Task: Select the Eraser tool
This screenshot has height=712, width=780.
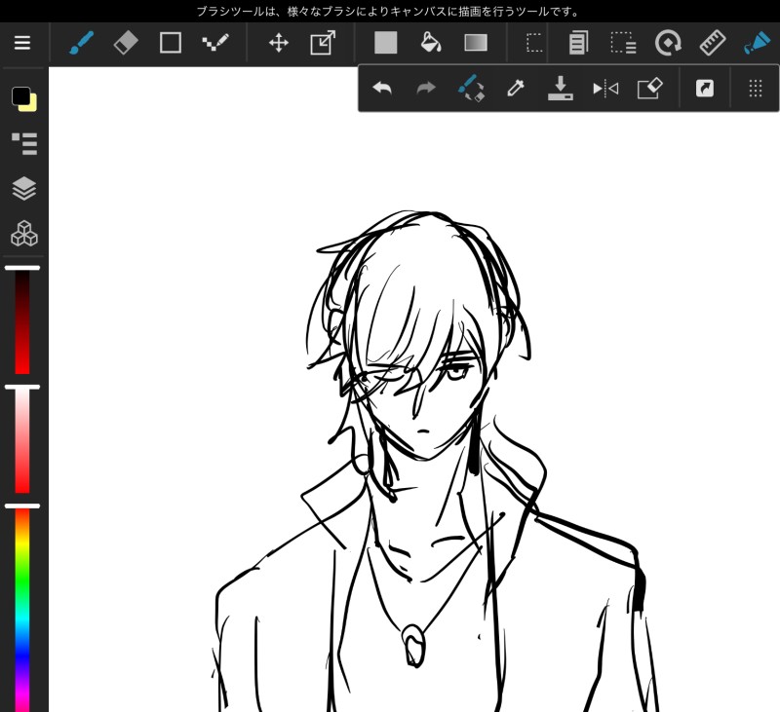Action: pyautogui.click(x=126, y=43)
